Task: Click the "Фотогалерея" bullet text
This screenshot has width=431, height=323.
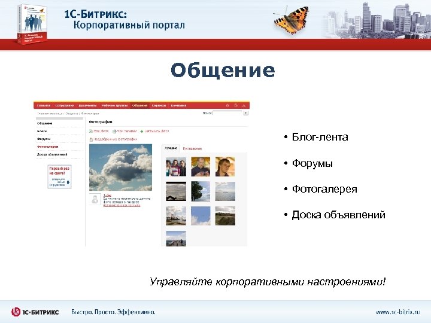Action: point(324,189)
